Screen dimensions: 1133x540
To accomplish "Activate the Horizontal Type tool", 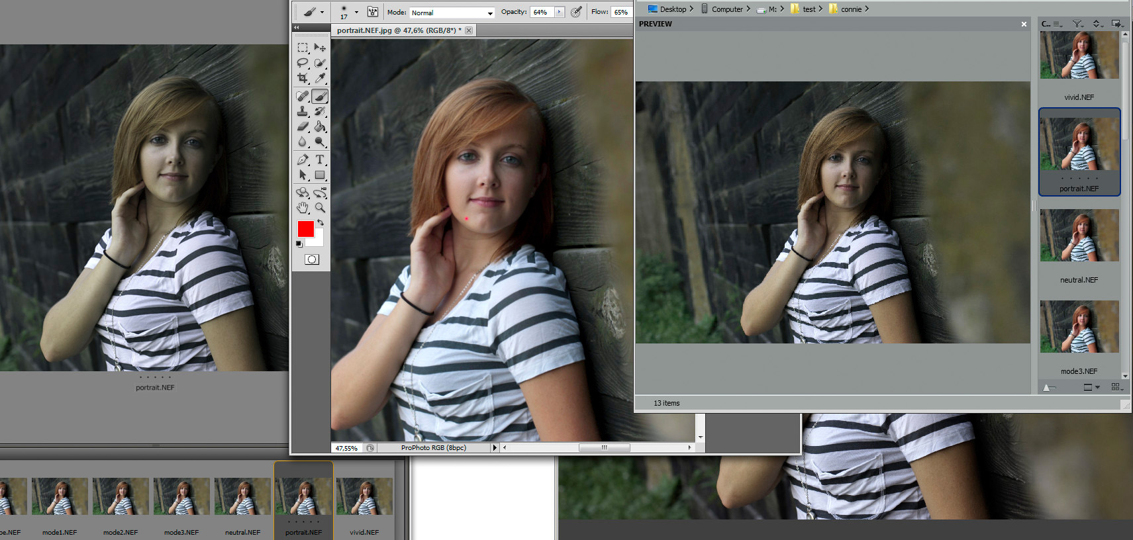I will 320,159.
